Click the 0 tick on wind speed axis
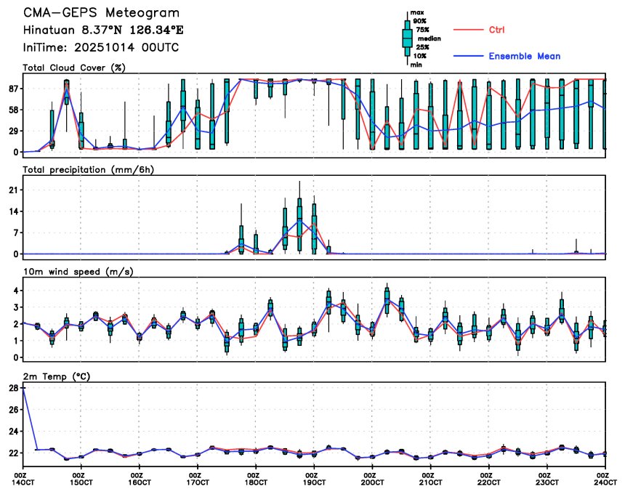The height and width of the screenshot is (494, 625). tap(16, 357)
